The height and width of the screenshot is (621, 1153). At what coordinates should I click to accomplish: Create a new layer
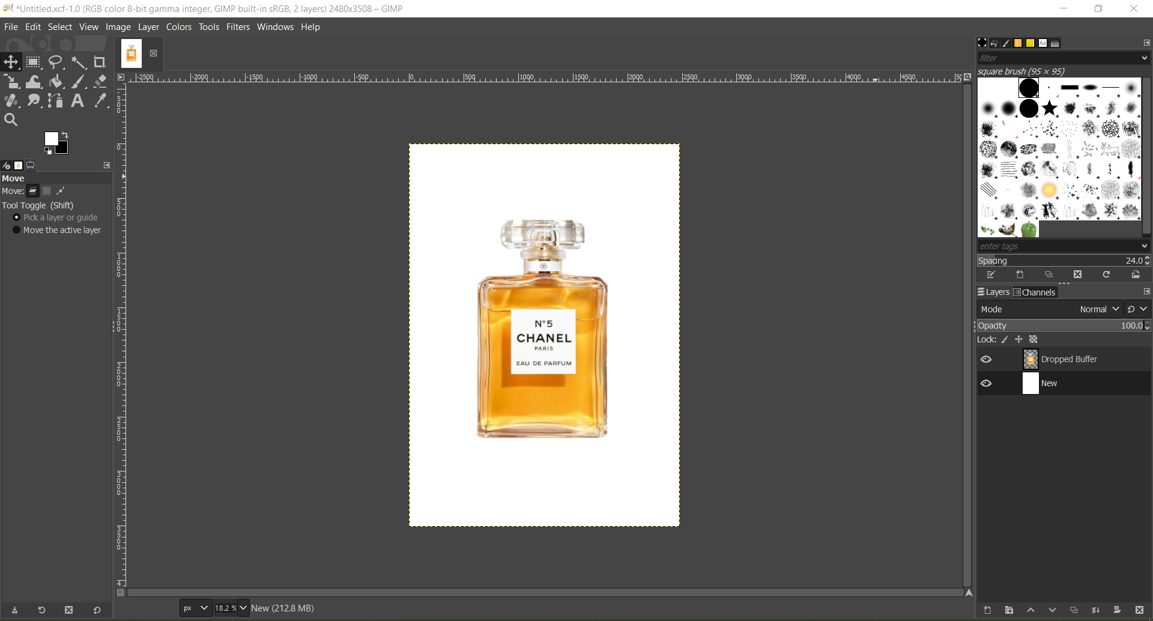[988, 611]
